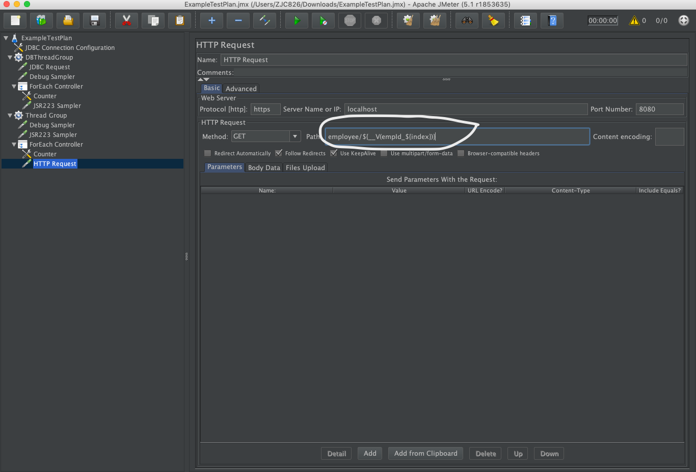Screen dimensions: 696x472
Task: Open the Templates icon in toolbar
Action: click(x=42, y=20)
